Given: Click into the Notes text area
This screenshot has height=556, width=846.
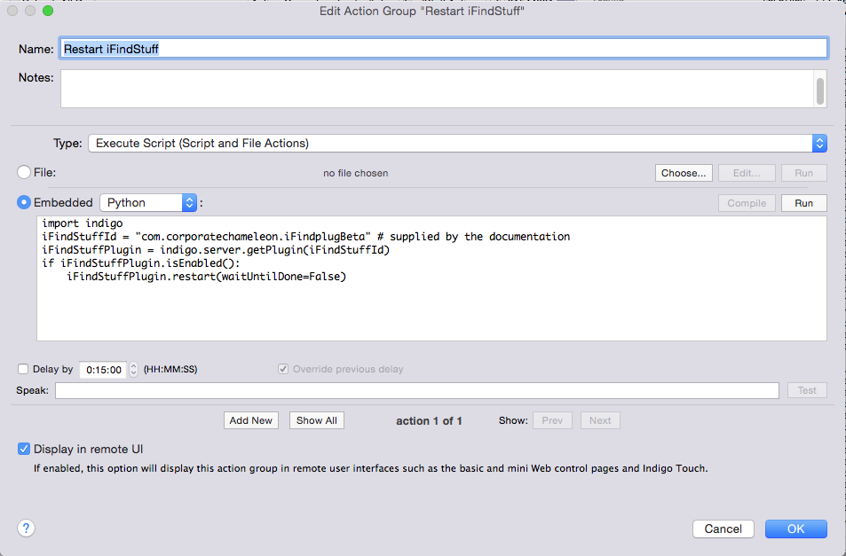Looking at the screenshot, I should 436,89.
